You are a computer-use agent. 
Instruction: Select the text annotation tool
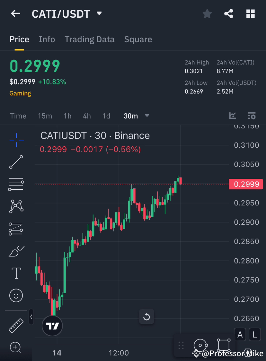(x=16, y=273)
